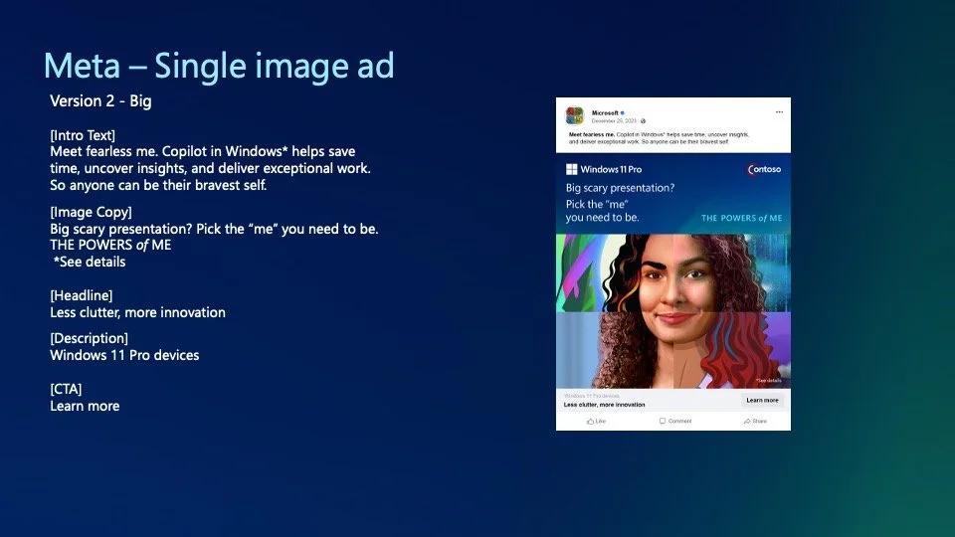Click 'Windows 11 Pro devices' on the slide text
This screenshot has height=537, width=955.
(x=124, y=355)
